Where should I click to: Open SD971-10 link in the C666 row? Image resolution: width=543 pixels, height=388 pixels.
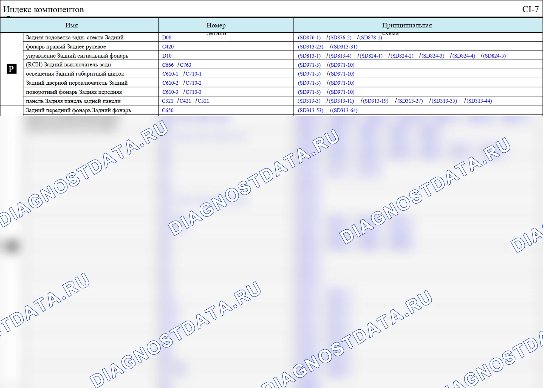(341, 65)
